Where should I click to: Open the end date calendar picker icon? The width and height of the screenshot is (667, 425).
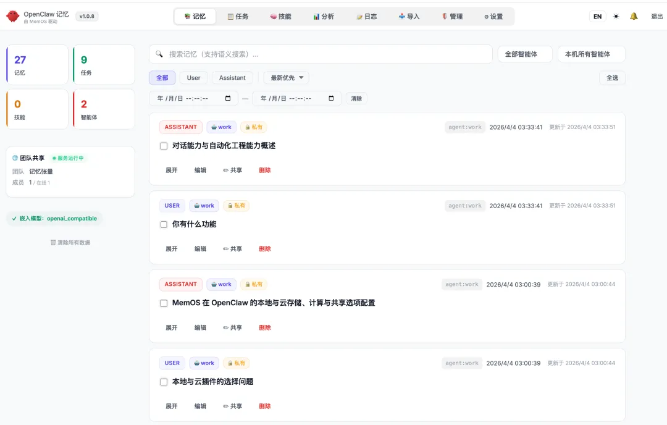332,98
